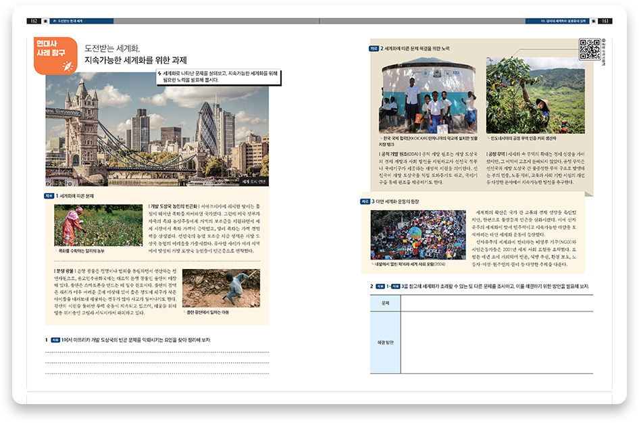Click the '분쟁 광물' paragraph
The width and height of the screenshot is (639, 423).
pos(116,292)
